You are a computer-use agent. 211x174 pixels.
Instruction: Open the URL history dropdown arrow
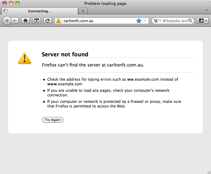[145, 21]
